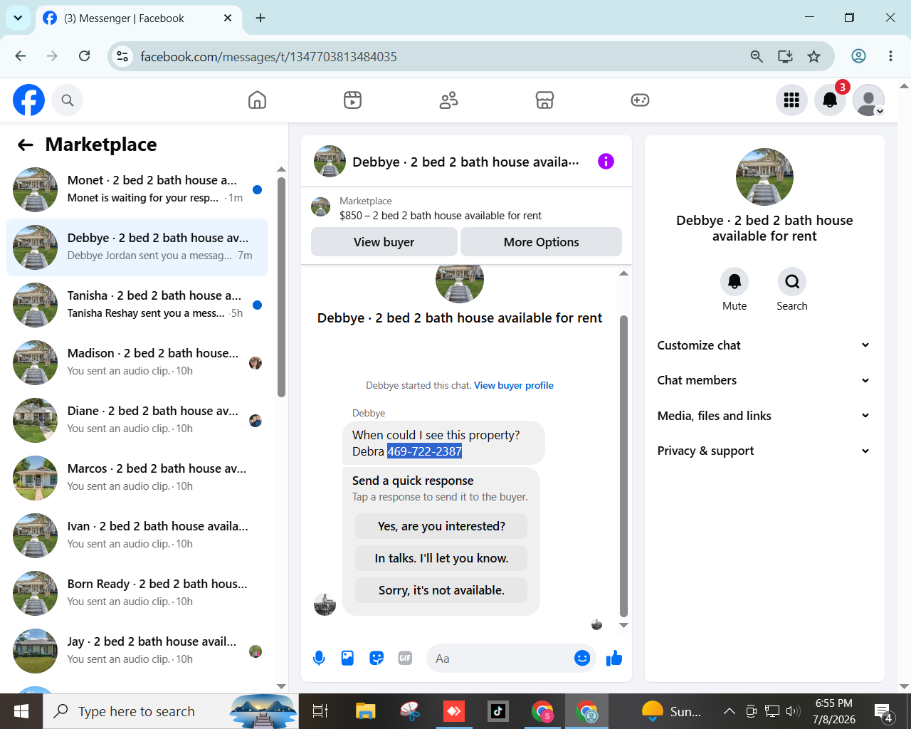Click the install app icon in address bar
The image size is (911, 729).
(x=785, y=56)
